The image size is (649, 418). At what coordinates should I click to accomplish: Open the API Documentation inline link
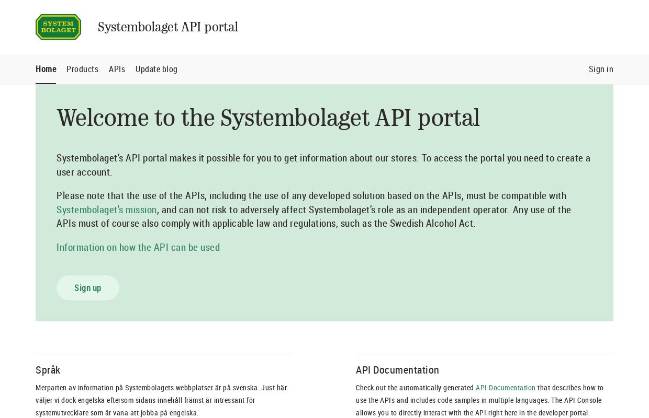[x=506, y=388]
